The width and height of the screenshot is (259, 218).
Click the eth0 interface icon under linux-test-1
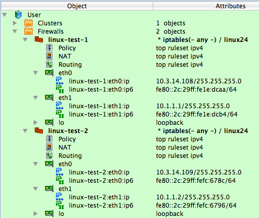coord(49,72)
